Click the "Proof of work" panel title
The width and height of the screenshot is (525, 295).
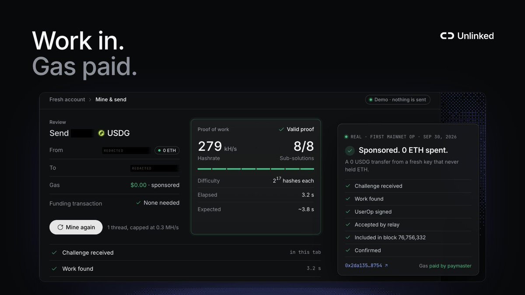213,129
